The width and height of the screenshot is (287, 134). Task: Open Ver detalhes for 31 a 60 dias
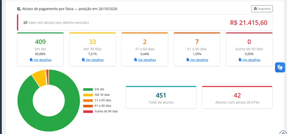(x=145, y=60)
